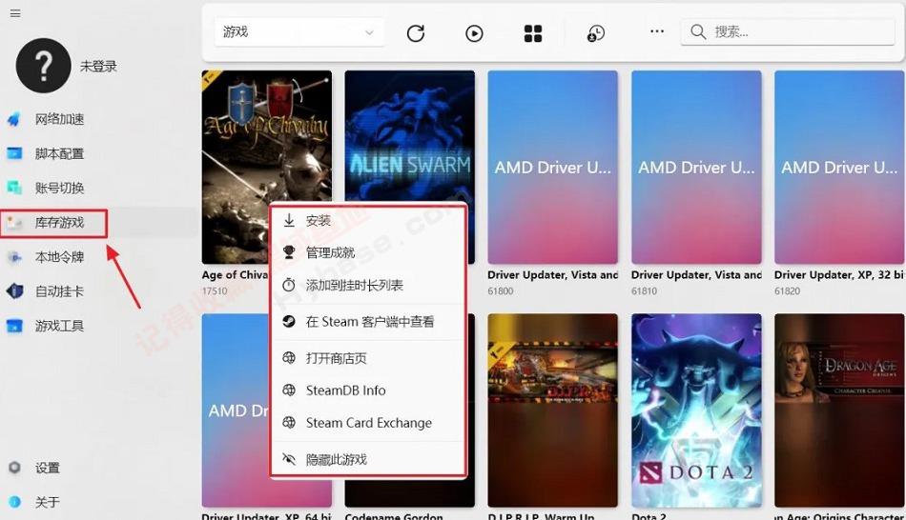Open the three-dots more options
906x520 pixels.
(657, 31)
